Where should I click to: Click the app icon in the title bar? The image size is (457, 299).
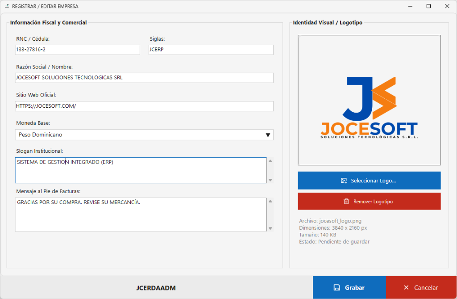click(x=7, y=6)
